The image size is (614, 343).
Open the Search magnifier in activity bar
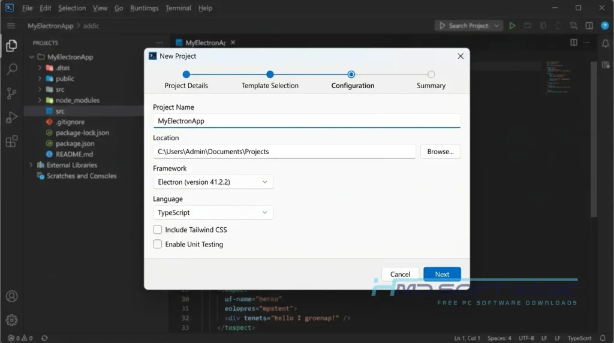point(11,70)
